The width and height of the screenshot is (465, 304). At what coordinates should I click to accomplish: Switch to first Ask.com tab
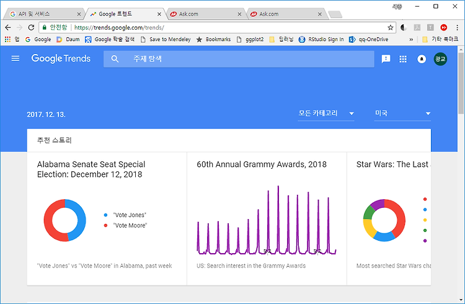pyautogui.click(x=205, y=14)
